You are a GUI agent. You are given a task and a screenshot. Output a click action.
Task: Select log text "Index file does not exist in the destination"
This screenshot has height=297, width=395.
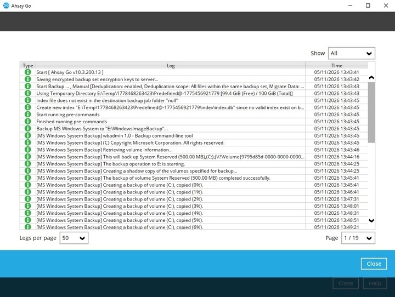pos(107,100)
